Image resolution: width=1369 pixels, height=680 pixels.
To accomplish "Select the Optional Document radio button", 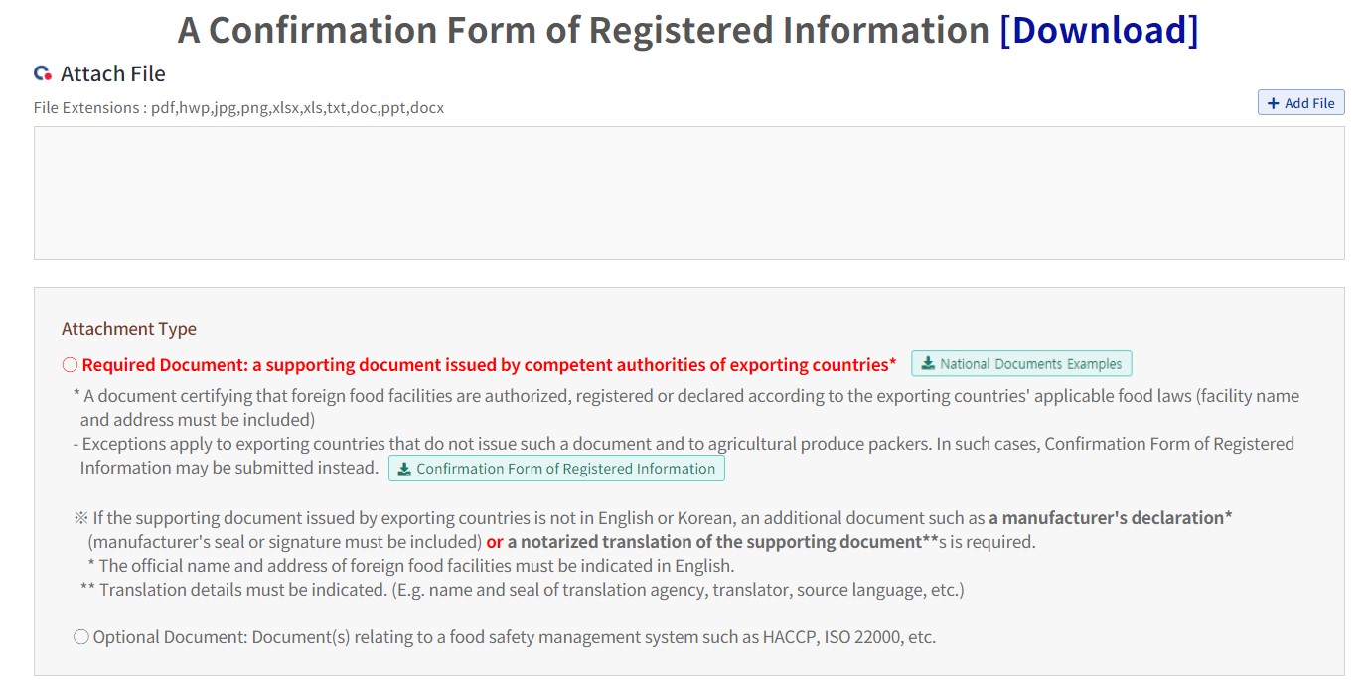I will 81,637.
